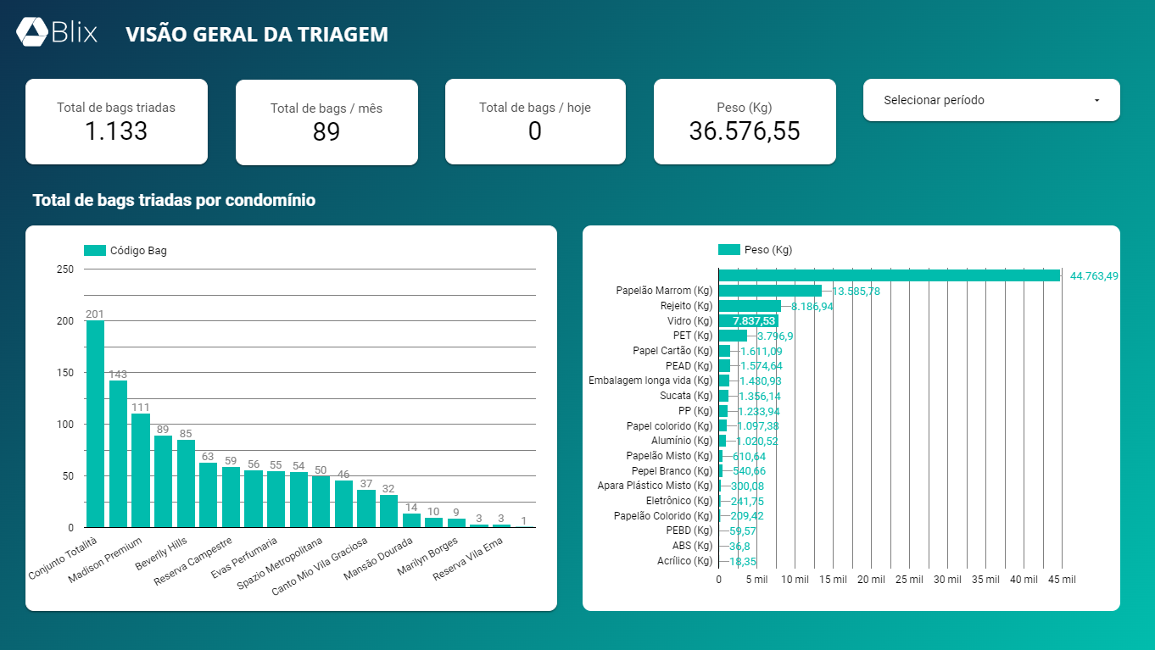Click the Mansão Dourada bar labeled 14
Screen dimensions: 1155x650
[411, 520]
